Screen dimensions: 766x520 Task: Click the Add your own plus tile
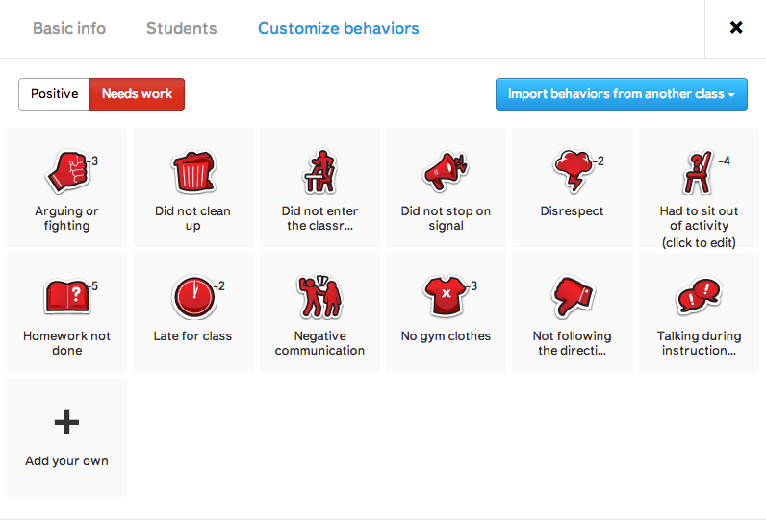(66, 437)
